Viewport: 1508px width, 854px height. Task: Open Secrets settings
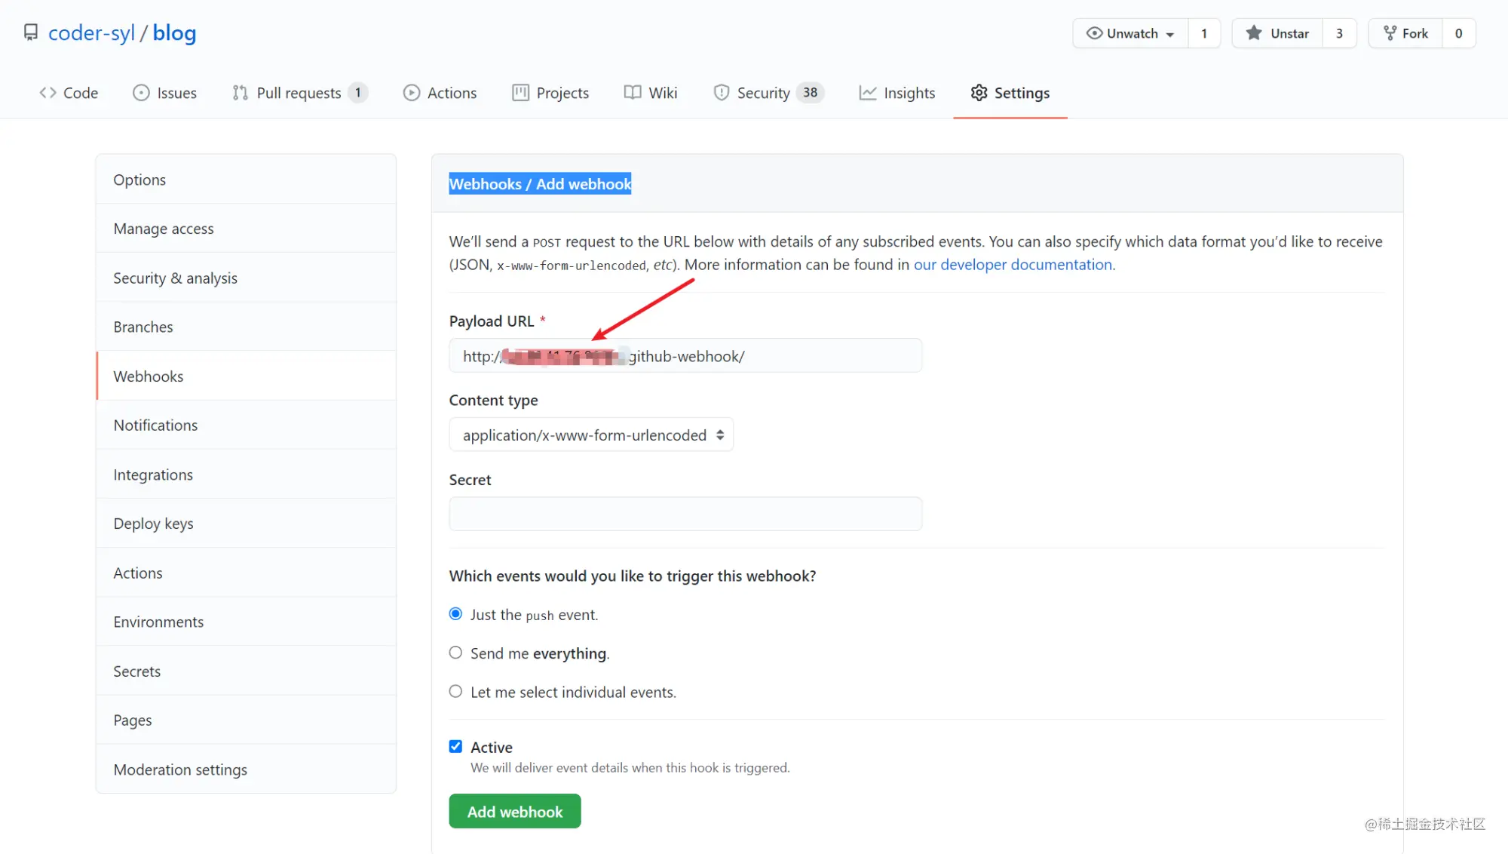pos(247,671)
